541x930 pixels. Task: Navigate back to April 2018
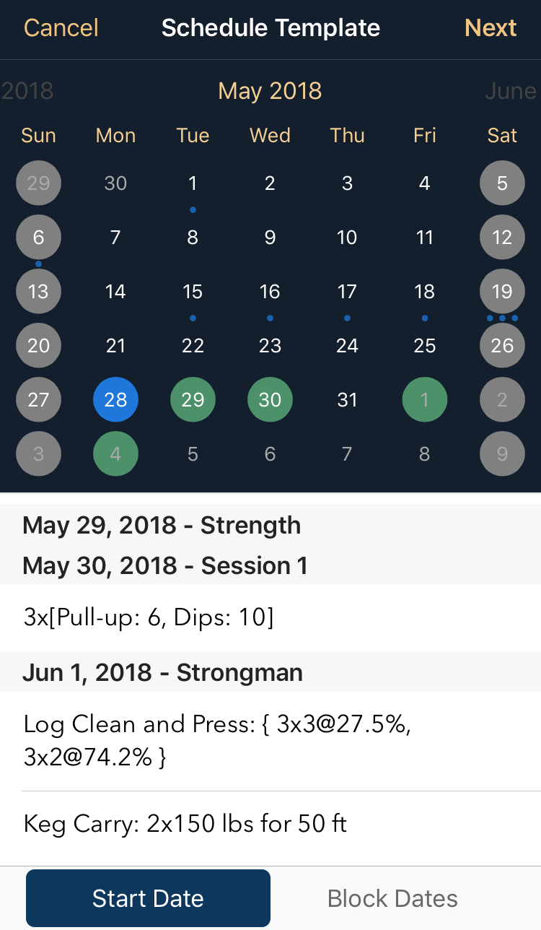(27, 90)
